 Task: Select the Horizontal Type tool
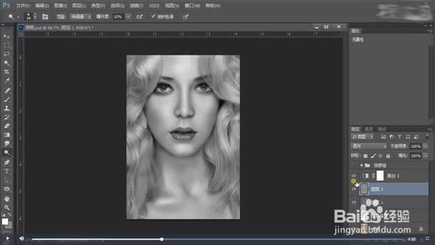7,171
